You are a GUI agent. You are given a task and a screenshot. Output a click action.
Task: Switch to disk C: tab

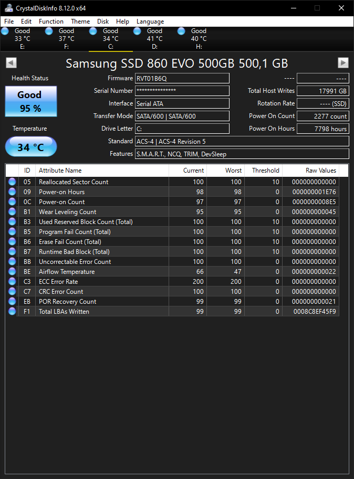point(111,39)
